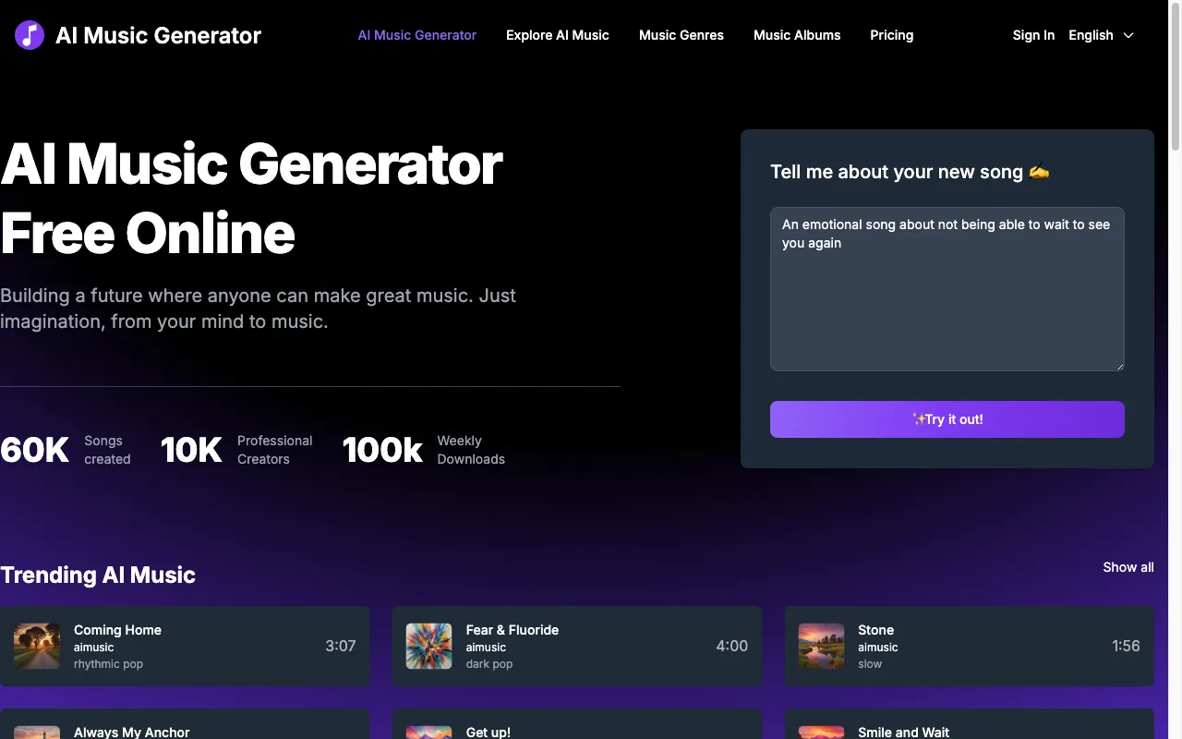Select the rhythmic pop genre label
Screen dimensions: 1182x739
point(108,664)
